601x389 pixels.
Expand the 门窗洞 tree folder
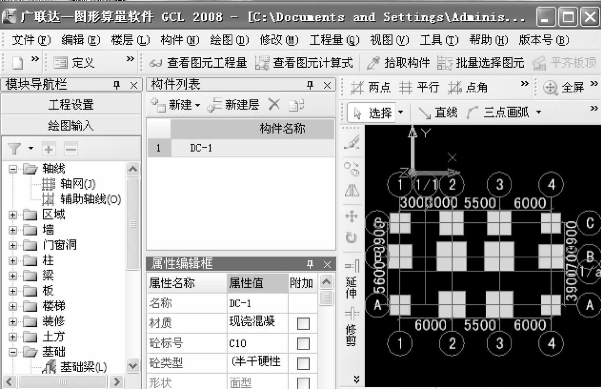pos(13,245)
